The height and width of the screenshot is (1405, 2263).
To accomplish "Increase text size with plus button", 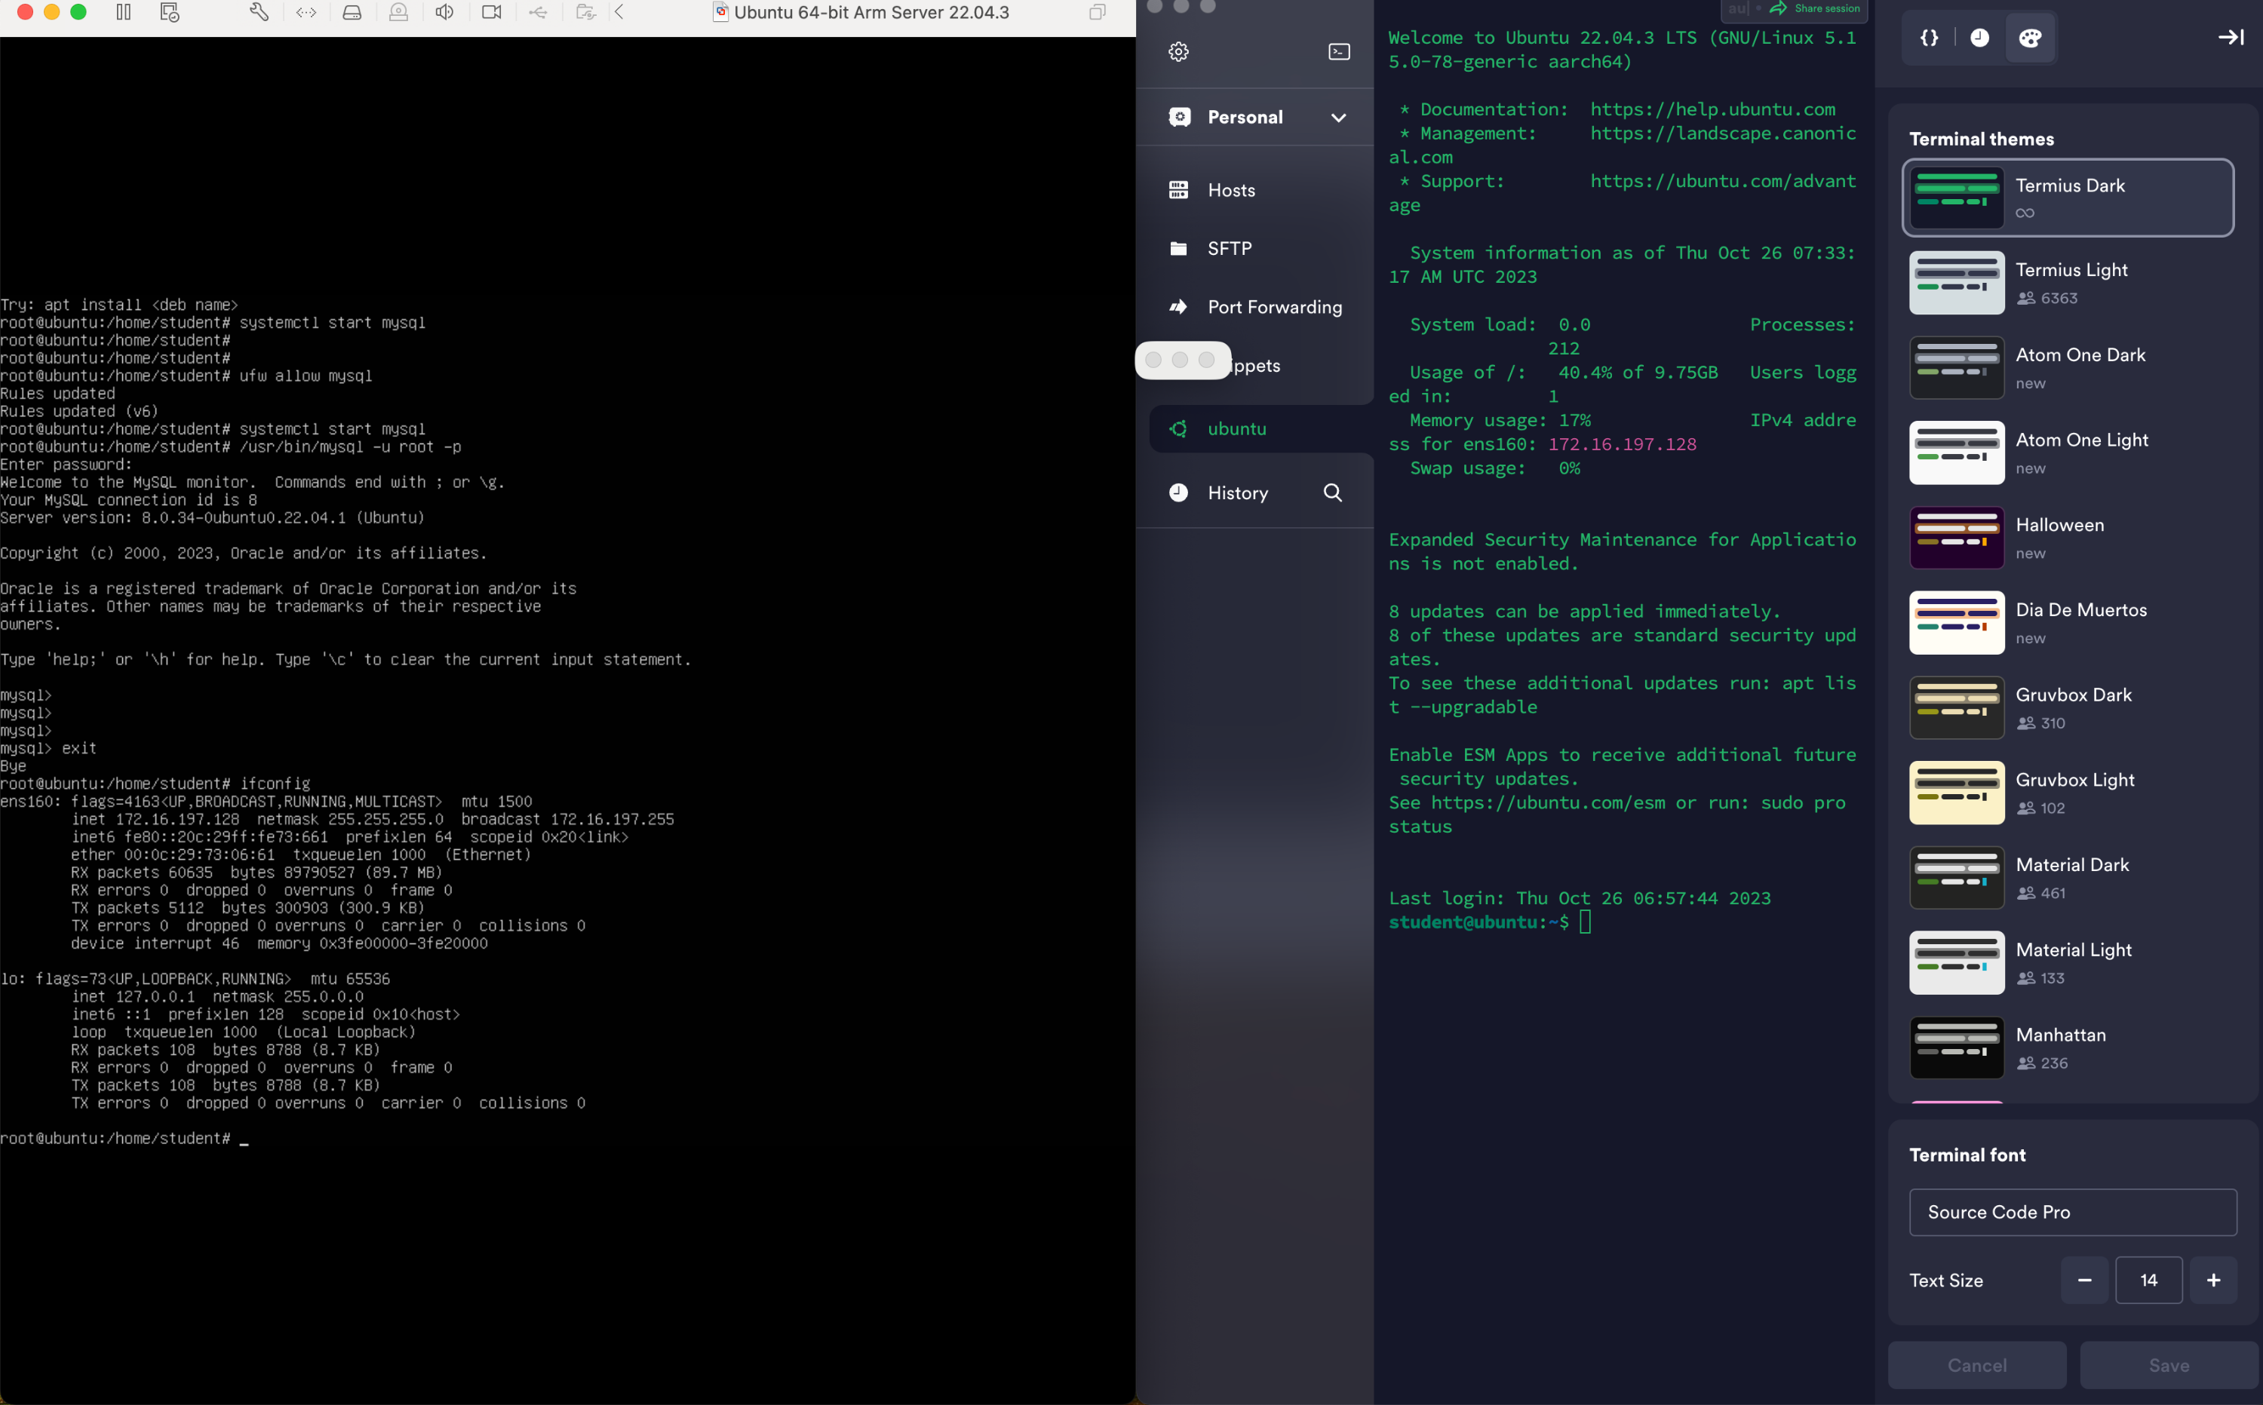I will pos(2212,1280).
